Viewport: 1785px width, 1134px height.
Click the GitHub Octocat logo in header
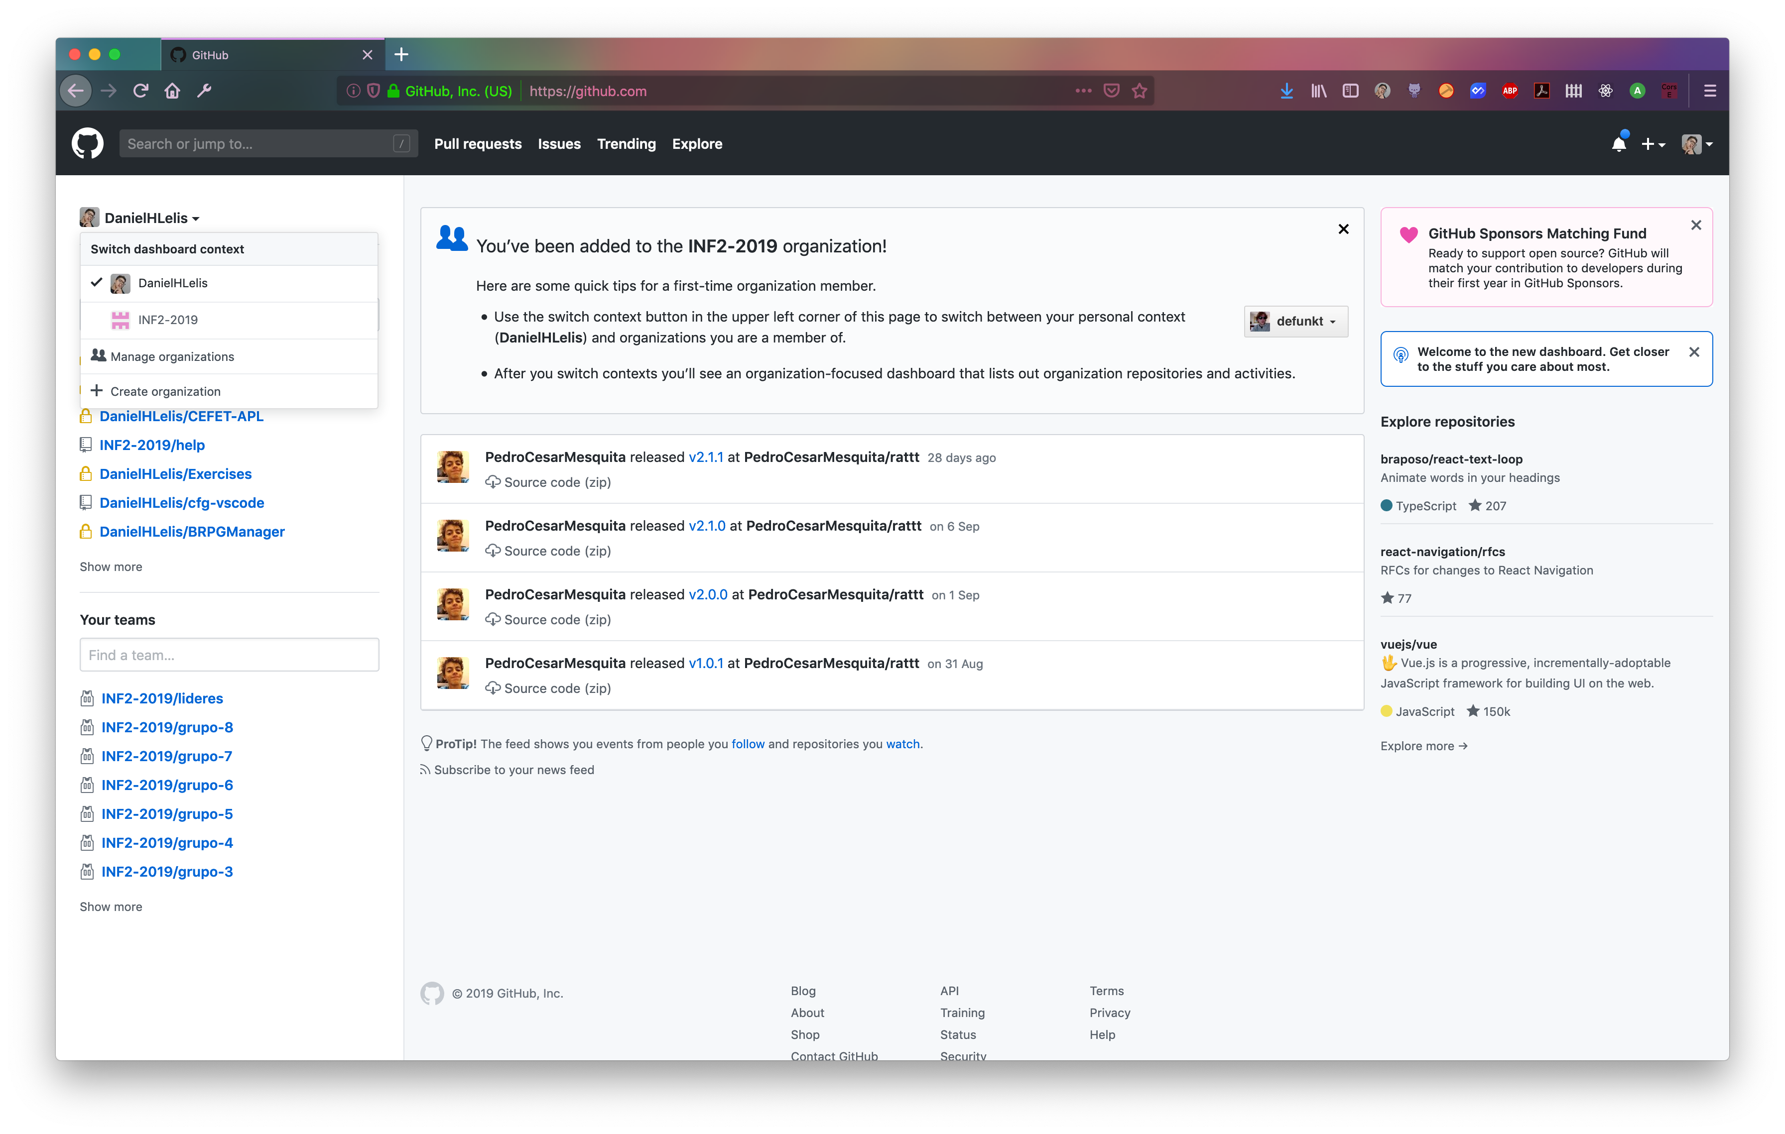[x=88, y=144]
